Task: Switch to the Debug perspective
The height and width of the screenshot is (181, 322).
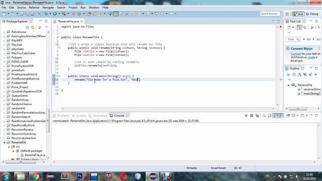Action: pyautogui.click(x=312, y=14)
